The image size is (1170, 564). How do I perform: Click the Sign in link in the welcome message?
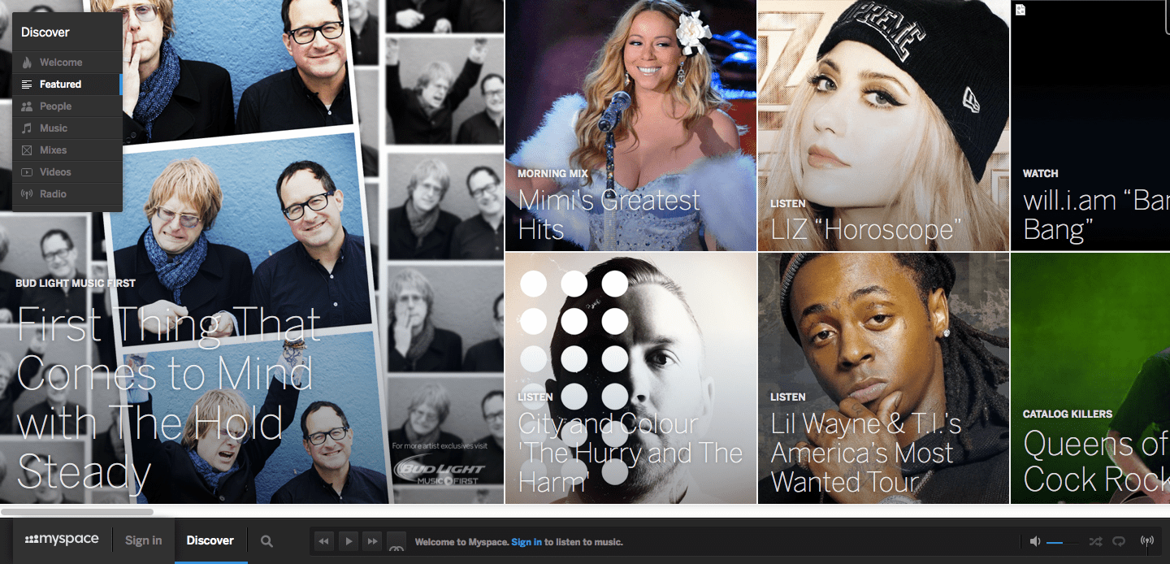pos(526,542)
